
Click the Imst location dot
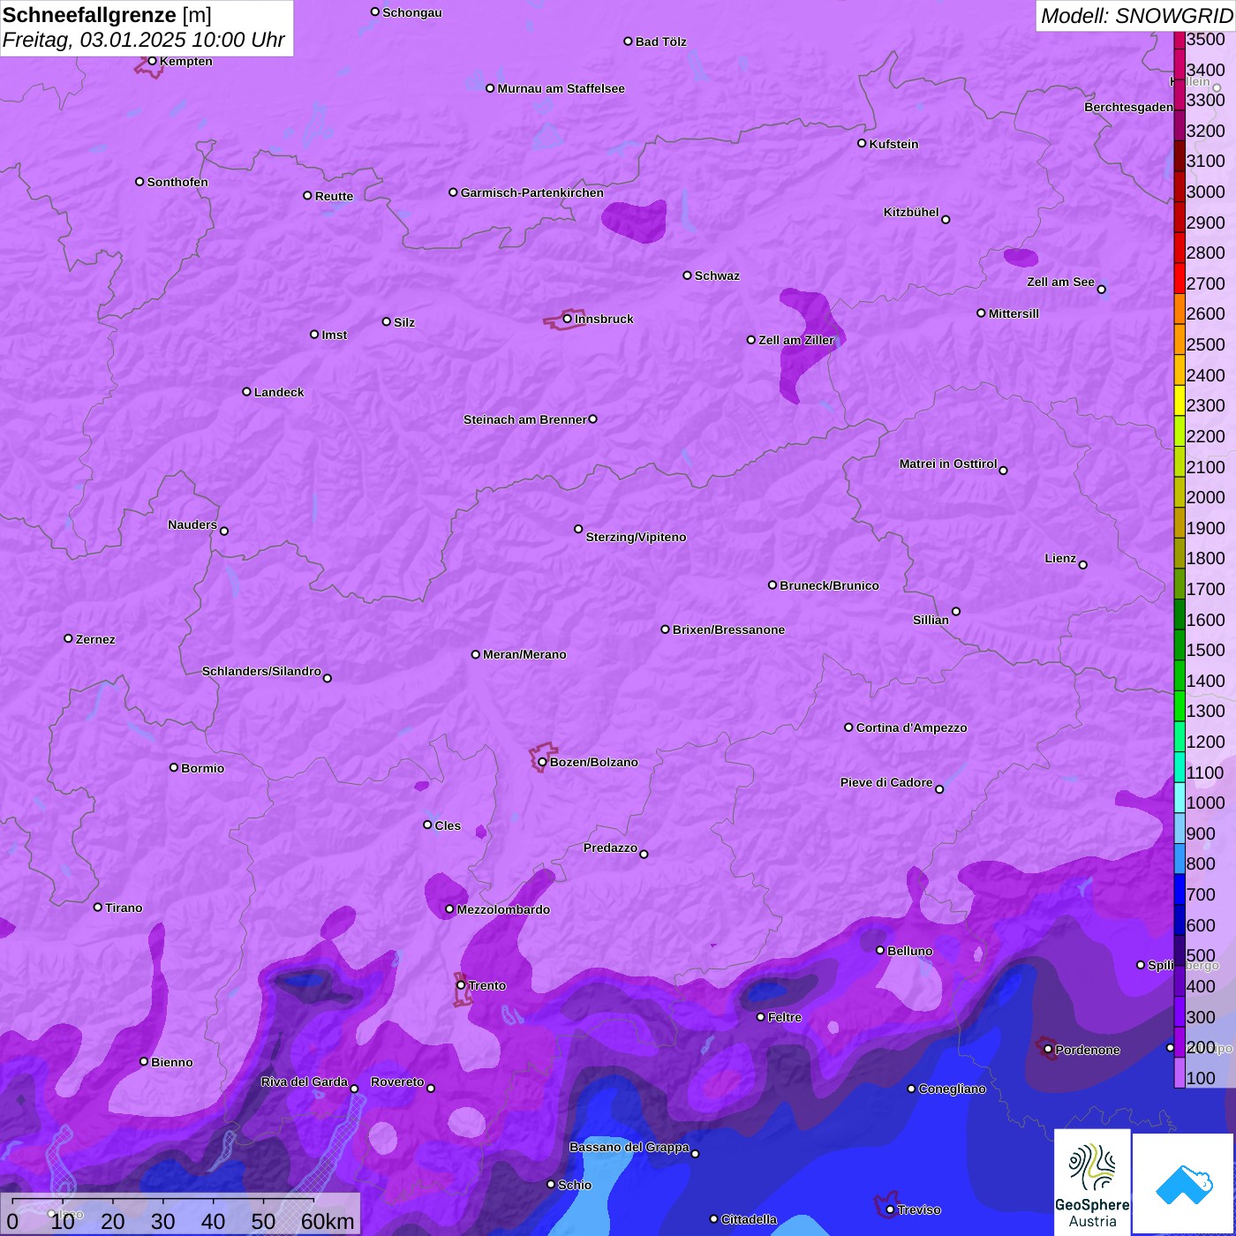pyautogui.click(x=314, y=335)
